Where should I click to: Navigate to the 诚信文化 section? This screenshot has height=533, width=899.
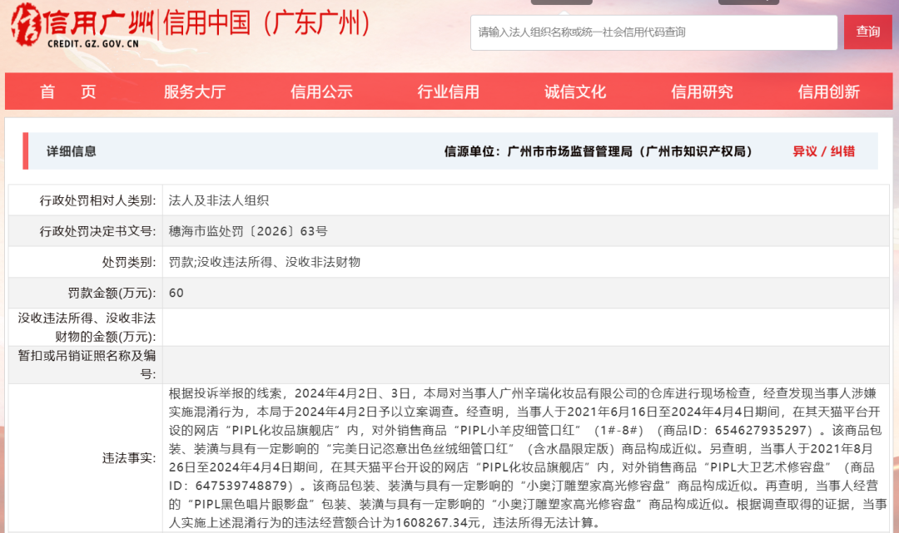(575, 92)
